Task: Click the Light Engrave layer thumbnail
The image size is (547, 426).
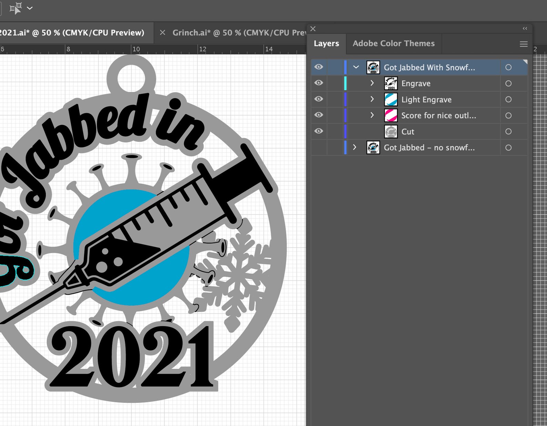Action: coord(391,100)
